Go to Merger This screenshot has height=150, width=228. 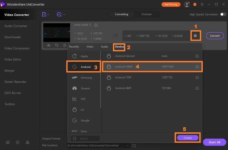pos(10,71)
